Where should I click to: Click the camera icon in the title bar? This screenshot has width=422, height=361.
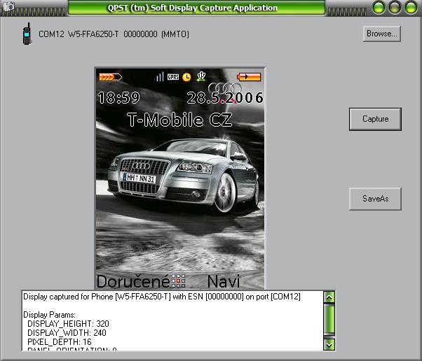click(x=8, y=6)
